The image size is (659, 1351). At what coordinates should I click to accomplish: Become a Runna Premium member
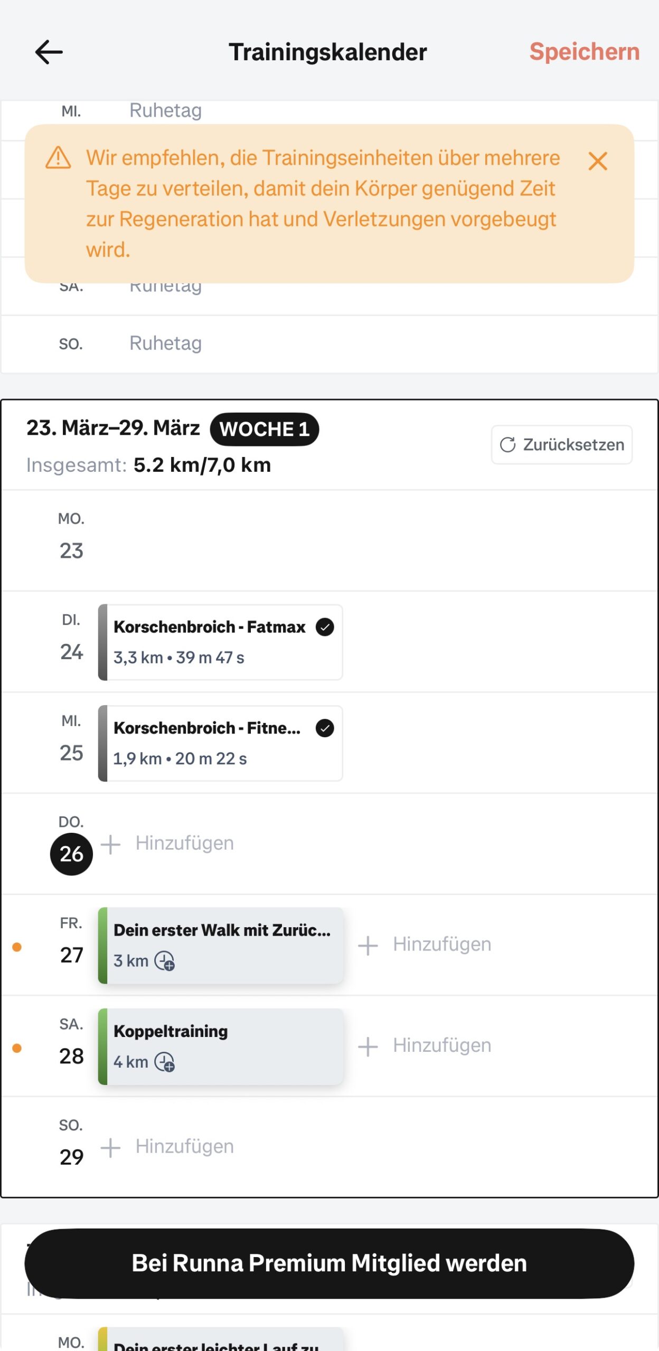(x=329, y=1263)
